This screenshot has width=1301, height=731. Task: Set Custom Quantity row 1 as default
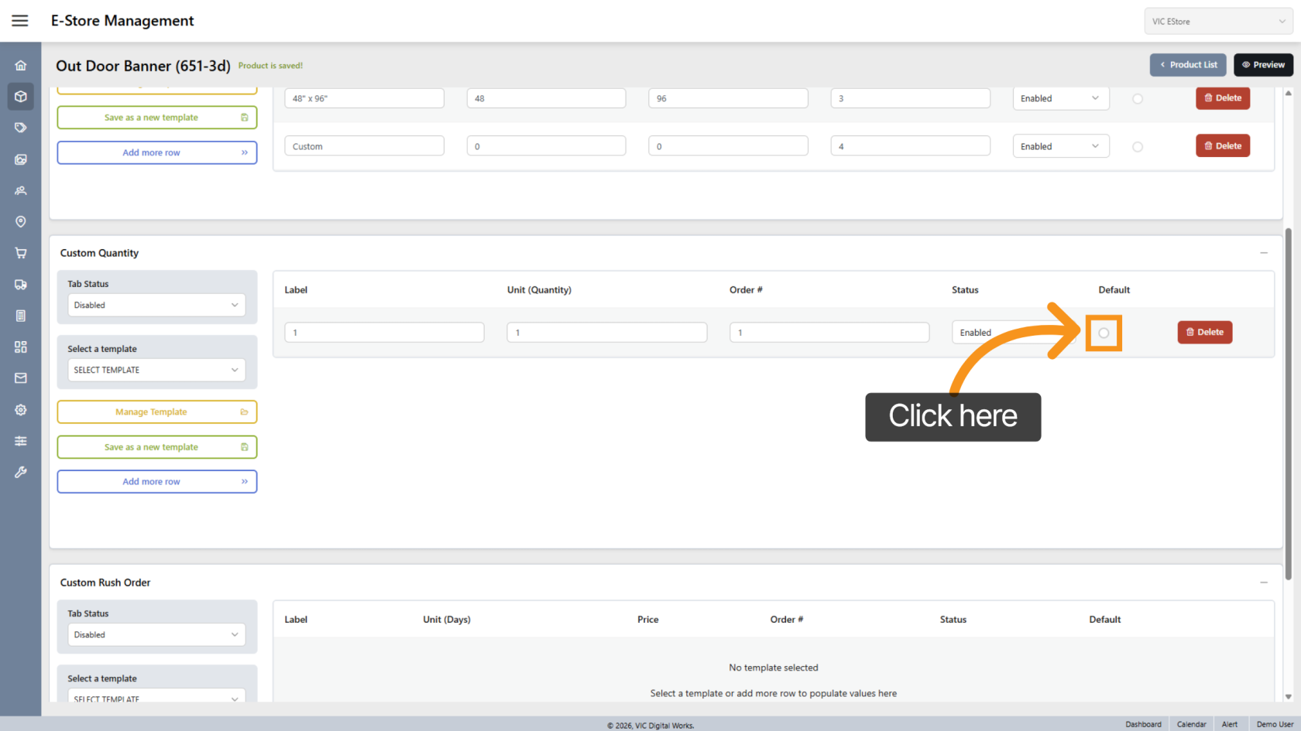click(1104, 333)
